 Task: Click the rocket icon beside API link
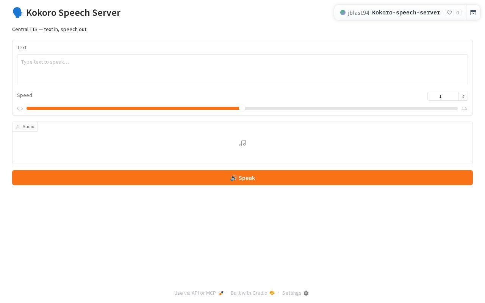pyautogui.click(x=221, y=293)
